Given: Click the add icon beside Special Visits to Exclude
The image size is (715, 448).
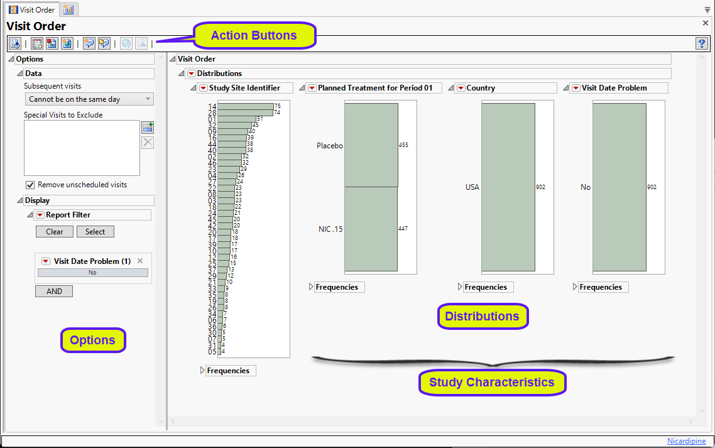Looking at the screenshot, I should (x=148, y=127).
